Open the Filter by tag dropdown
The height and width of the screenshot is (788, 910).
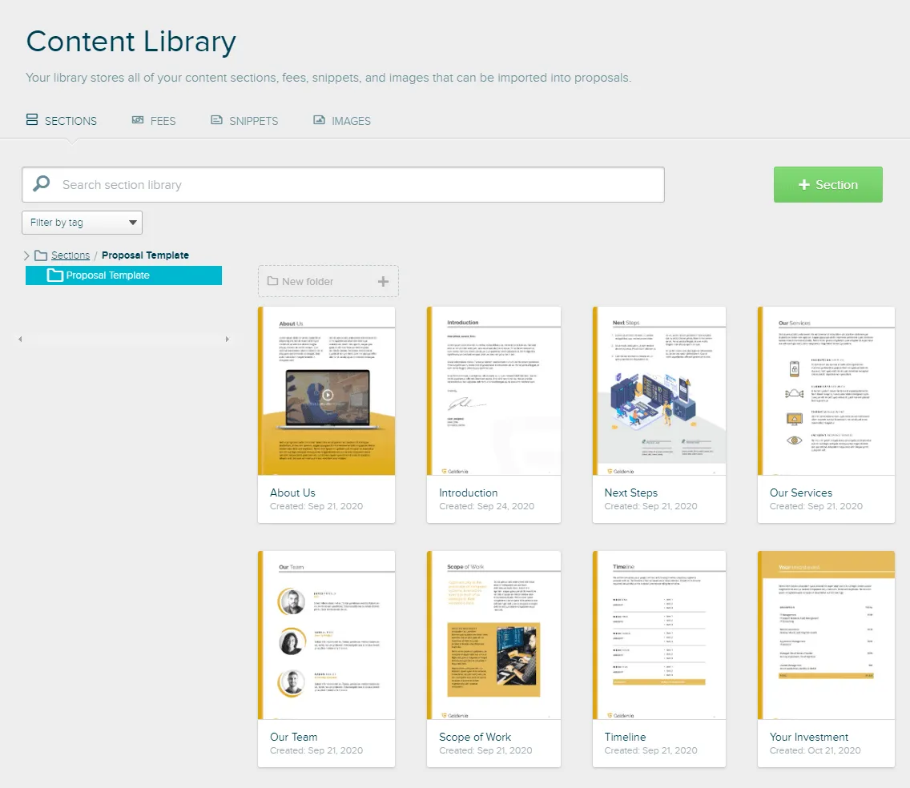point(82,223)
